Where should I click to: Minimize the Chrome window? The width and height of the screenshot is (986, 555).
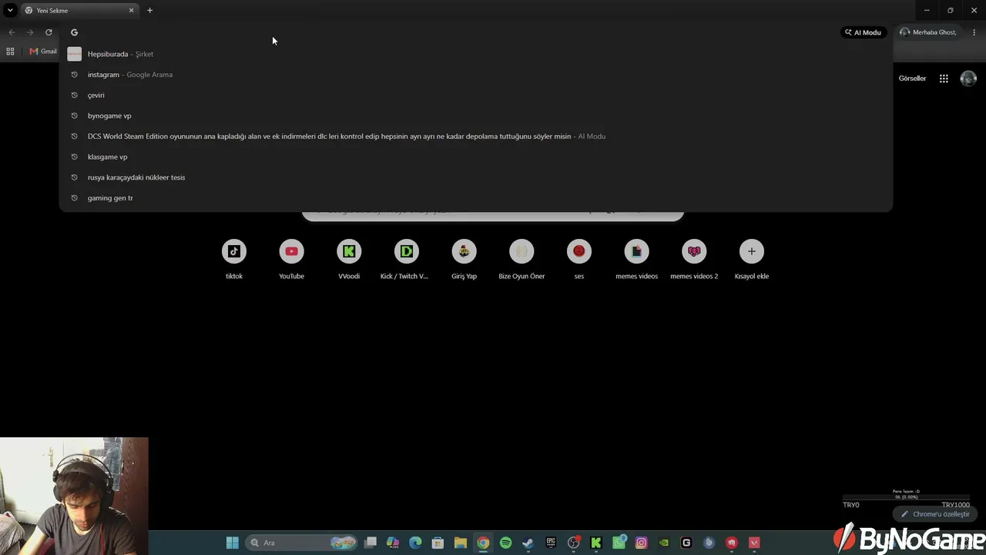click(927, 11)
